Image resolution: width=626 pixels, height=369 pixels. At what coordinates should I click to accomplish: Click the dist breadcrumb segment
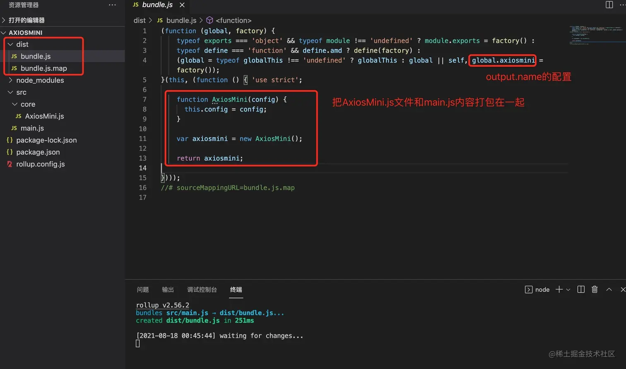pyautogui.click(x=140, y=20)
